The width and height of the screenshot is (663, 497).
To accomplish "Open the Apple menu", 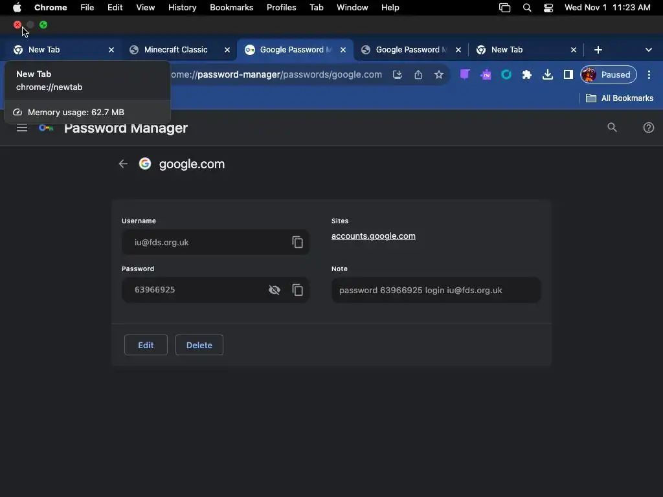I will point(17,8).
